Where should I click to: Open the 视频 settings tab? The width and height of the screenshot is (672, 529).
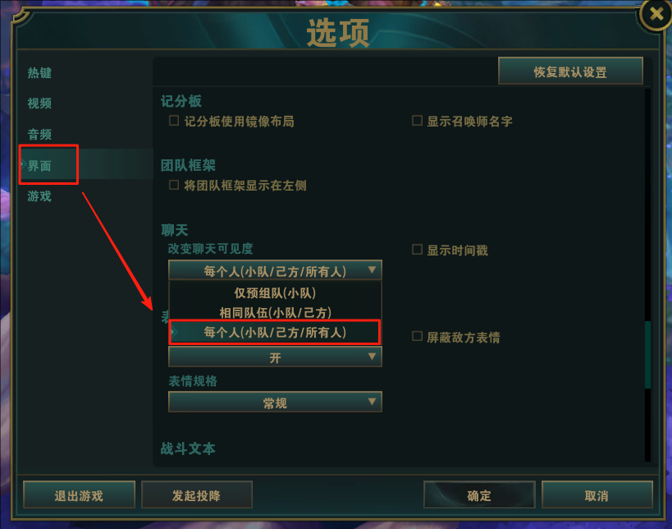pyautogui.click(x=39, y=103)
